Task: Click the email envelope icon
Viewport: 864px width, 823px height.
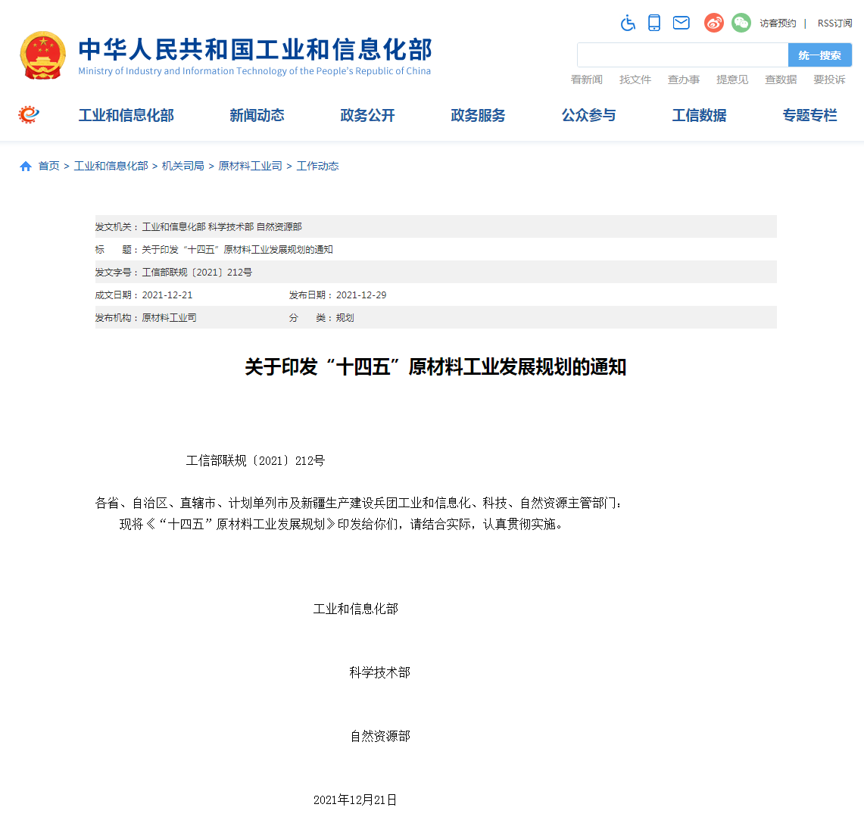Action: tap(682, 23)
